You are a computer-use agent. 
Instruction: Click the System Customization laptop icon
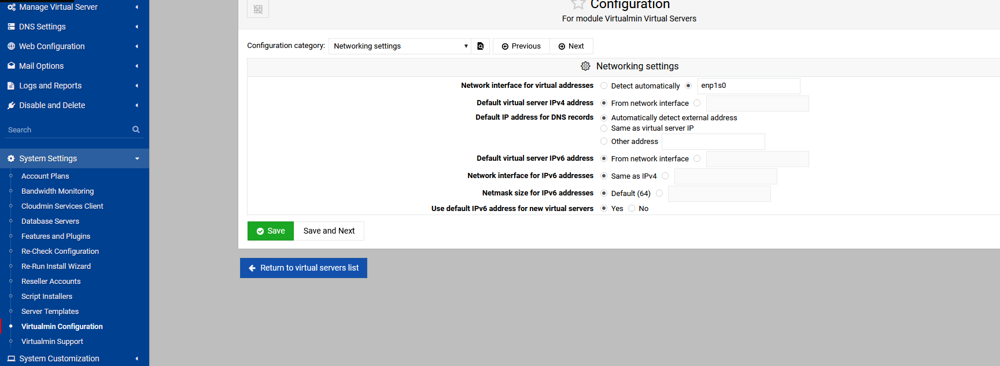[x=11, y=358]
